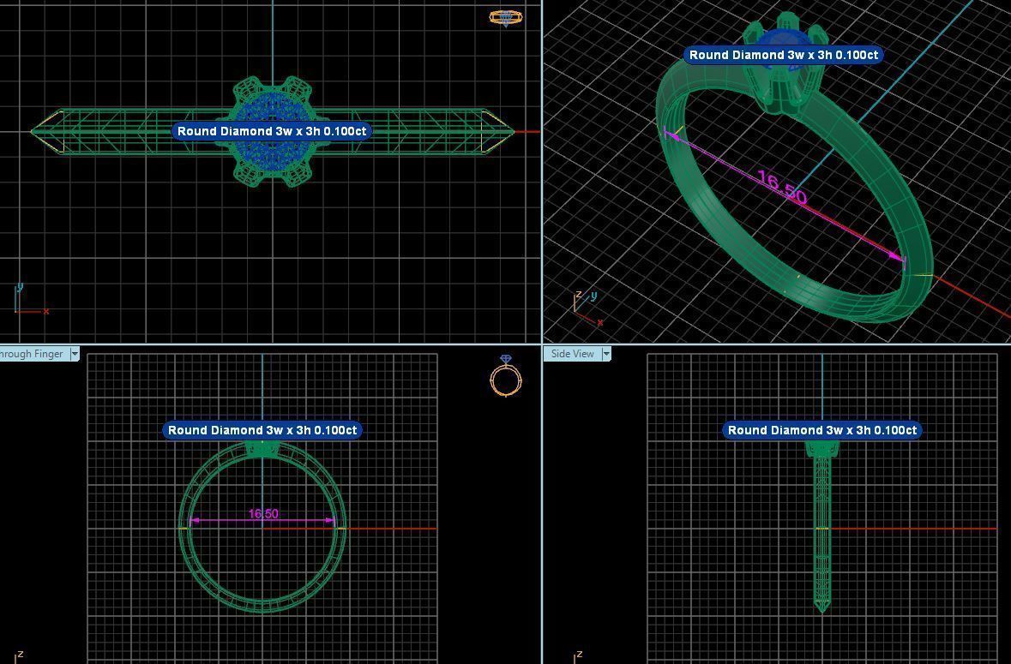Open the Through Finger viewport dropdown arrow
The width and height of the screenshot is (1011, 664).
(x=75, y=354)
